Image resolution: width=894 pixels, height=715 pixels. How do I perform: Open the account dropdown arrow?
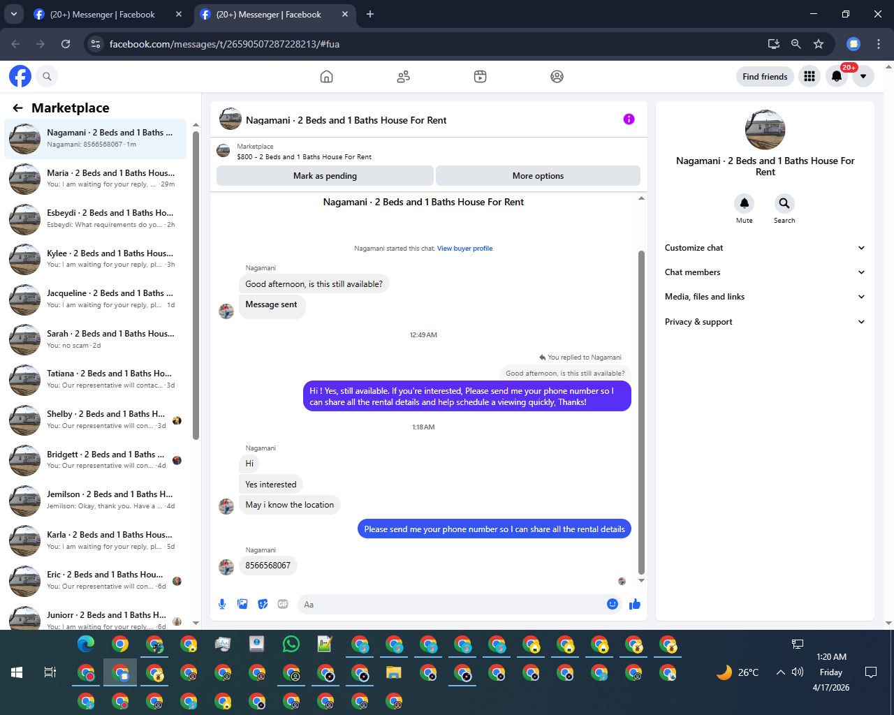(x=863, y=76)
